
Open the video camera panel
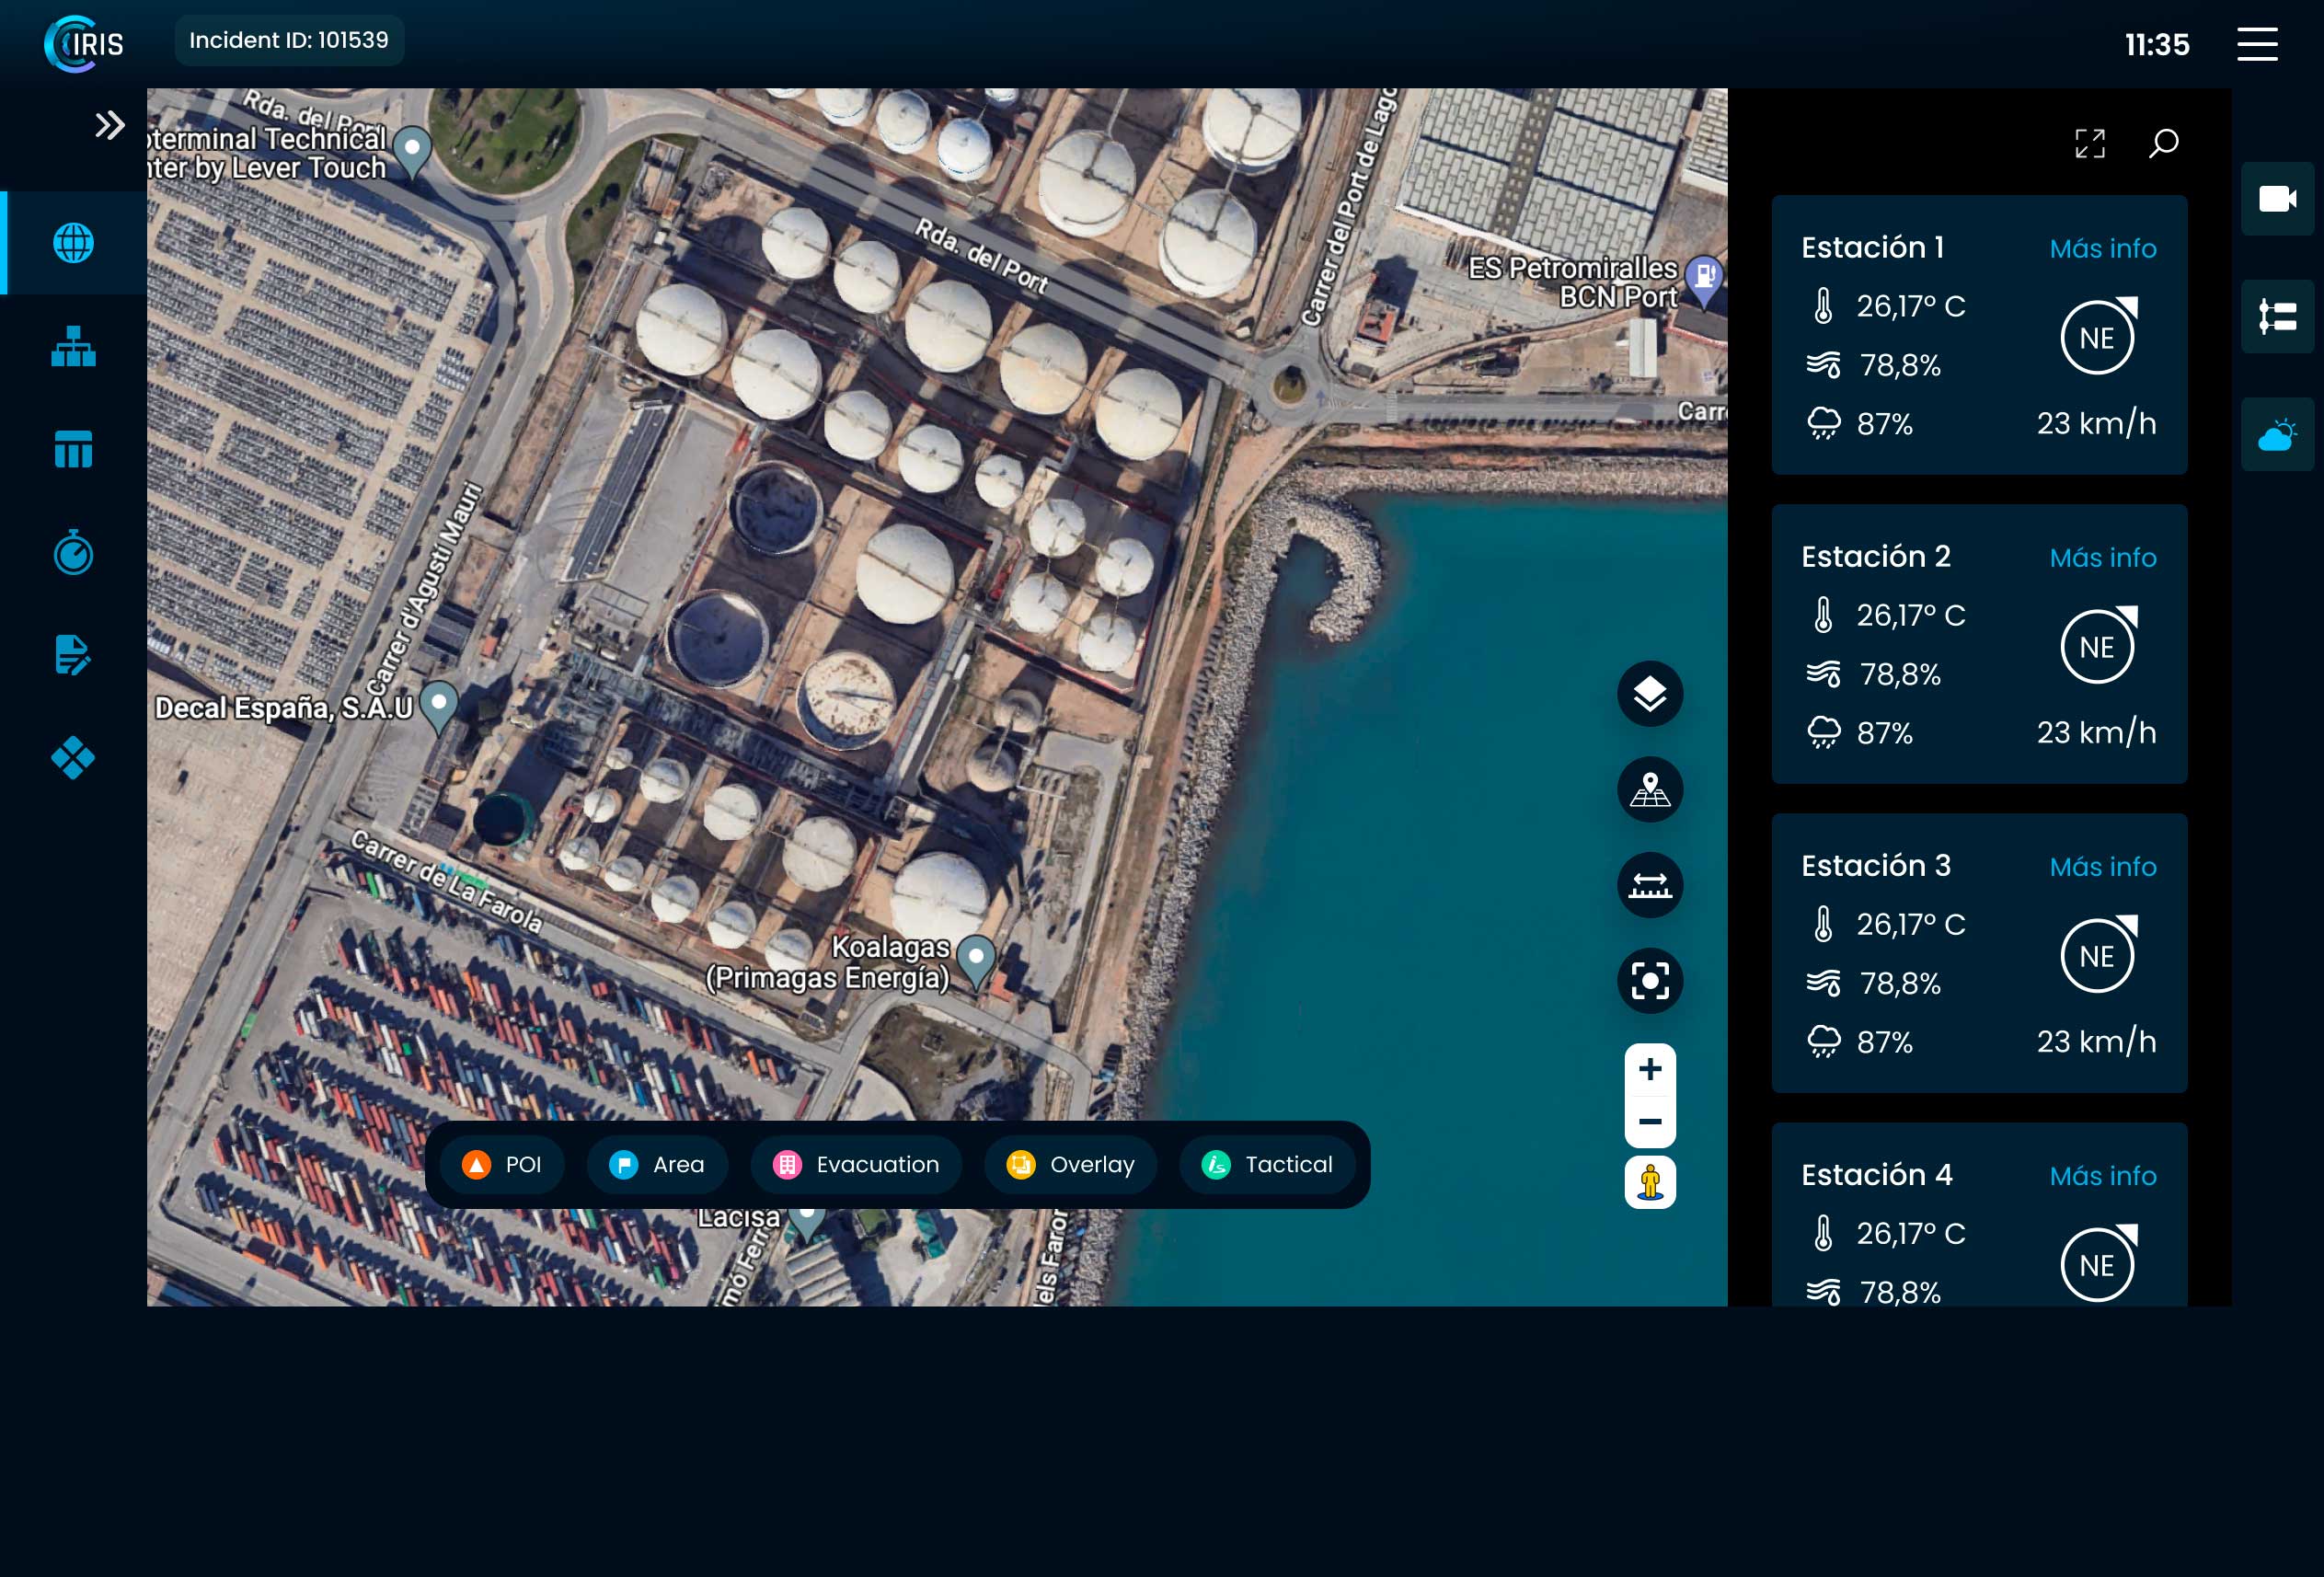[2276, 199]
